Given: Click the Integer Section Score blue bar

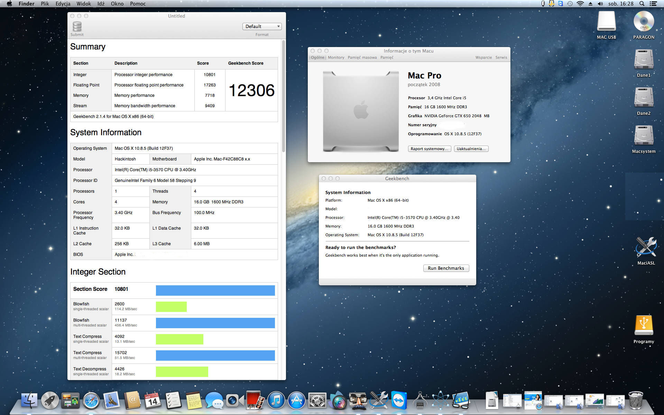Looking at the screenshot, I should [215, 290].
